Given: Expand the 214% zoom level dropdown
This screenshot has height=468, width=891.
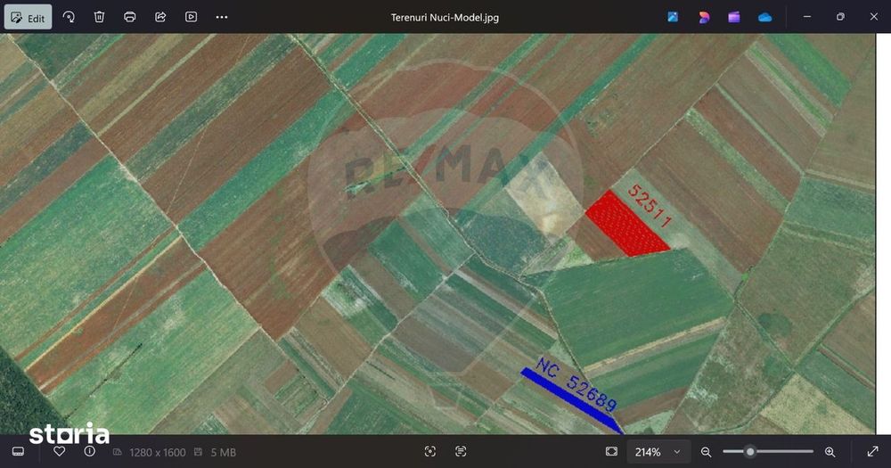Looking at the screenshot, I should pos(658,452).
